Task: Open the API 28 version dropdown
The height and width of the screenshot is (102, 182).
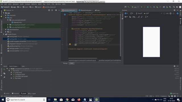Action: [x=146, y=13]
